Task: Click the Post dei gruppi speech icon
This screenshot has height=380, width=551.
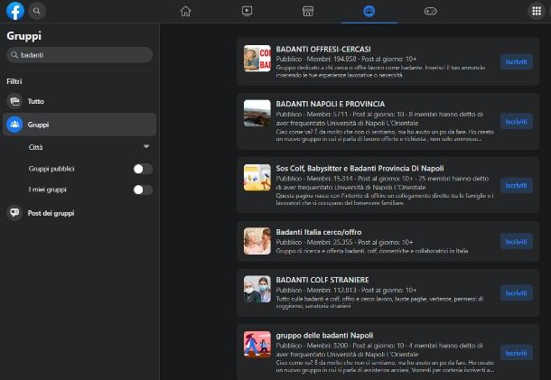Action: click(14, 213)
